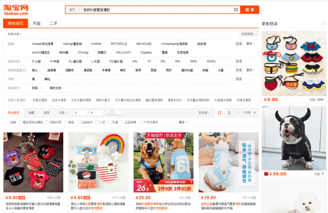Click the 广告 icon beside 掌柜热卖
The width and height of the screenshot is (328, 213).
(x=323, y=23)
